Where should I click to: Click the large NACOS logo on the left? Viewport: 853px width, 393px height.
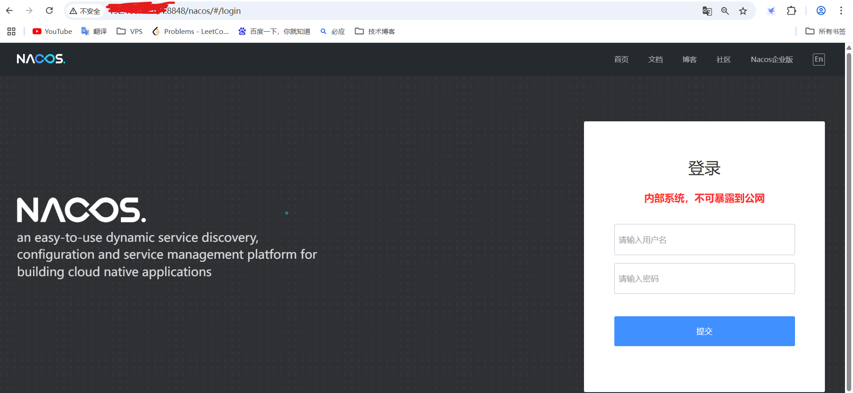pyautogui.click(x=82, y=210)
